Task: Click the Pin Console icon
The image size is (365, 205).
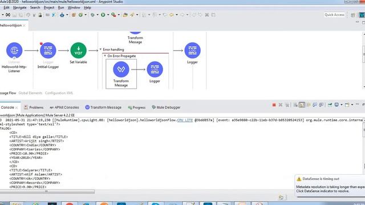Action: [330, 105]
